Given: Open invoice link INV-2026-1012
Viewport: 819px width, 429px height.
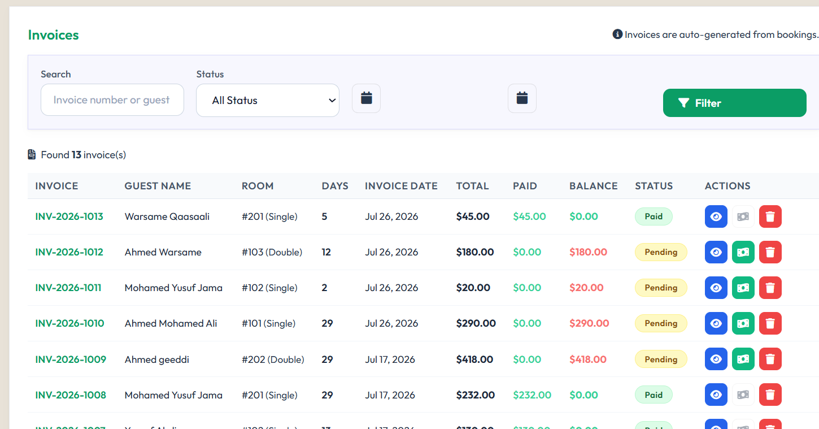Looking at the screenshot, I should pos(69,252).
